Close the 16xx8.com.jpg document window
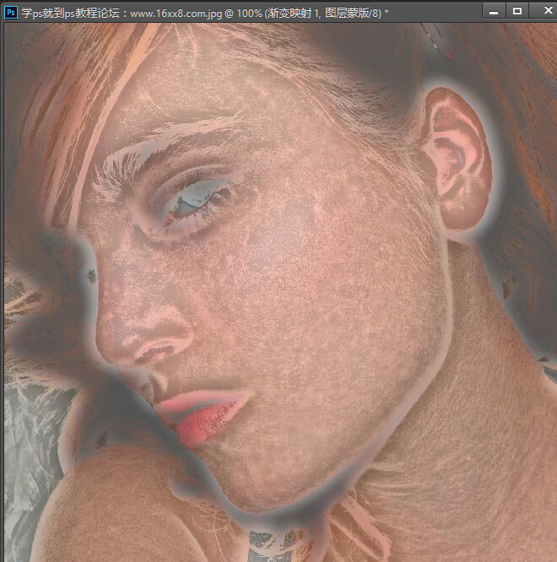The height and width of the screenshot is (562, 557). pos(542,10)
